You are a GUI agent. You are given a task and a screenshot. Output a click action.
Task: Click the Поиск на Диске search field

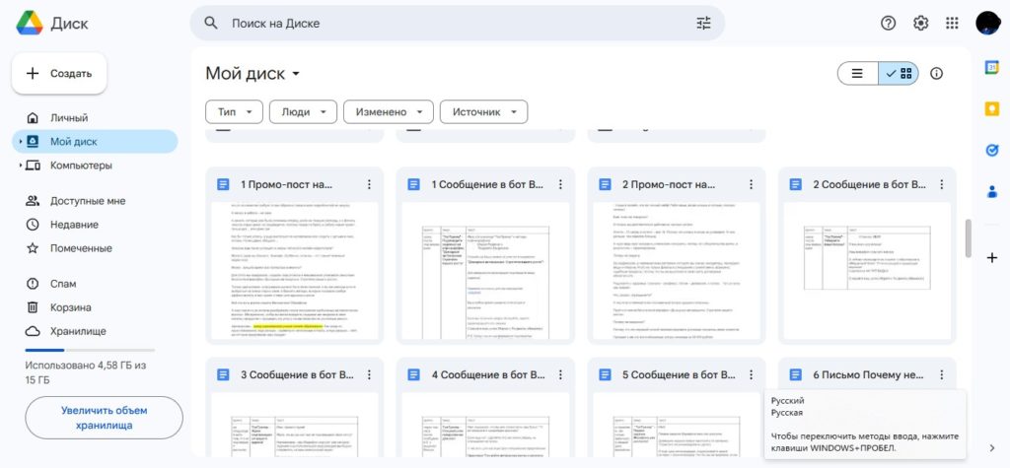[x=458, y=24]
